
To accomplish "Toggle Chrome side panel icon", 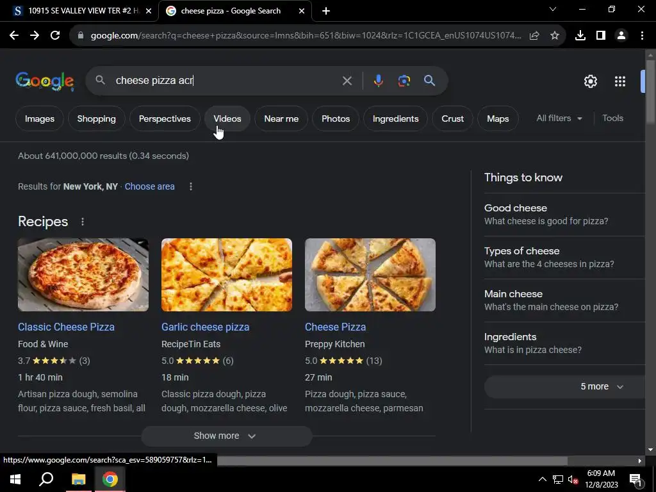I will 601,36.
